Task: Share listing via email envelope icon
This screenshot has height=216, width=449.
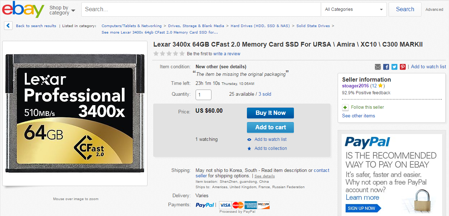Action: coord(378,67)
